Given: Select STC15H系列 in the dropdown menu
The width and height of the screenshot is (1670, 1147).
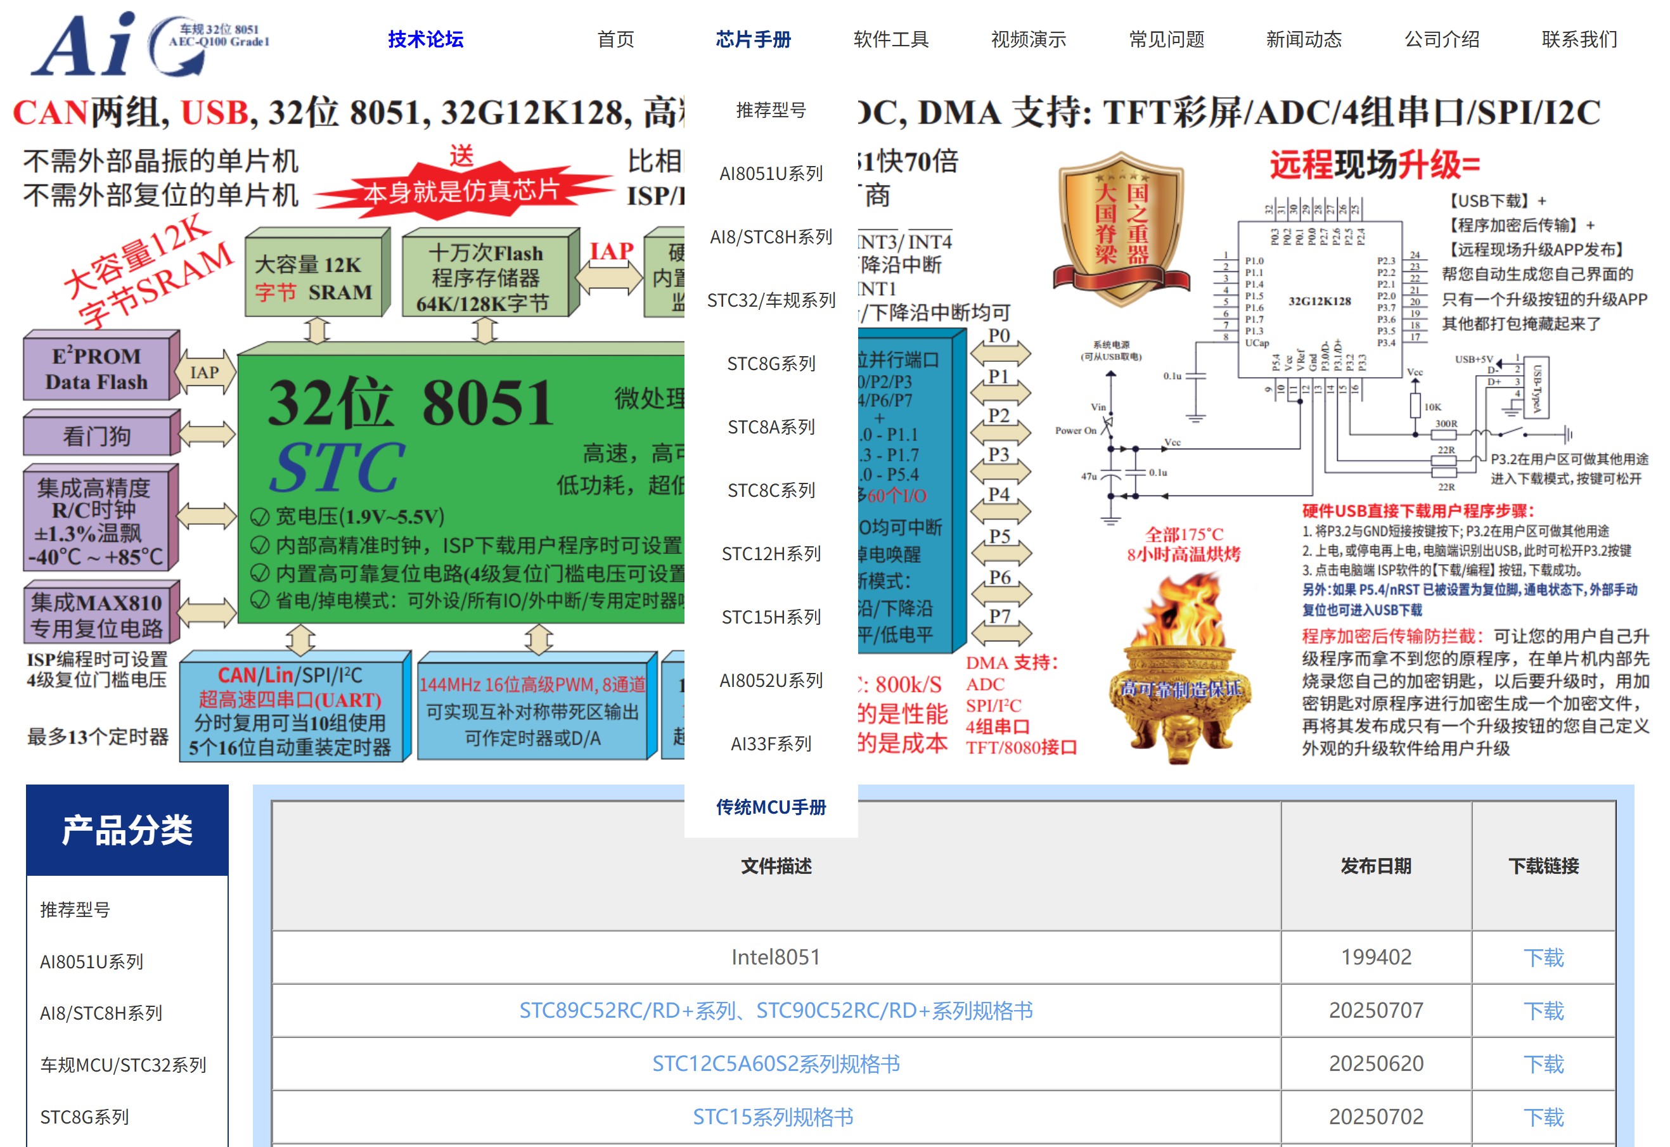Looking at the screenshot, I should [x=771, y=617].
